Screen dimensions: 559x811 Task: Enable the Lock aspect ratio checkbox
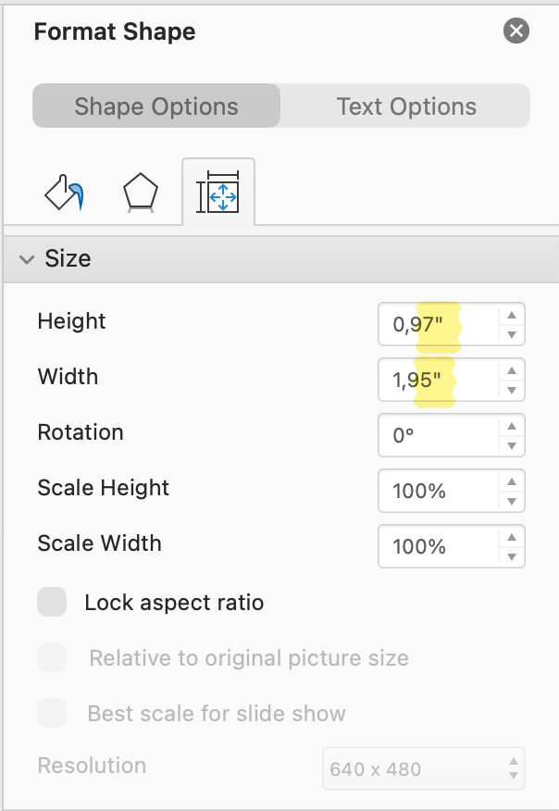tap(52, 602)
